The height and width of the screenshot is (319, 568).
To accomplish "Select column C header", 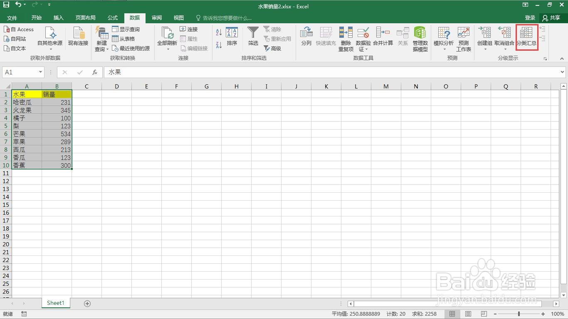I will click(86, 86).
